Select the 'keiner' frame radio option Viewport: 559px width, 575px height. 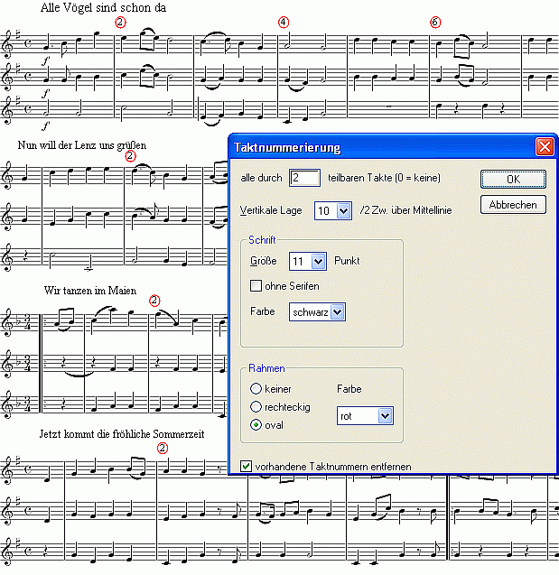tap(256, 389)
